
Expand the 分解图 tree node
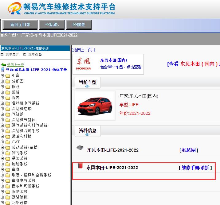pyautogui.click(x=2, y=81)
